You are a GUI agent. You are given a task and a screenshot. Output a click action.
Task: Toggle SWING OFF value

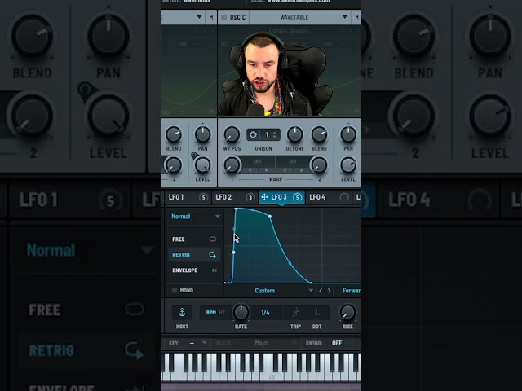337,343
